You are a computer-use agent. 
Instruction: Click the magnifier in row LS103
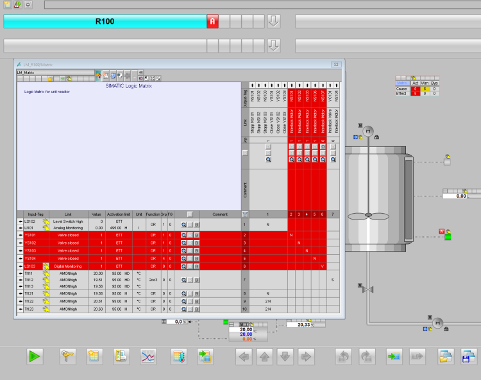pyautogui.click(x=183, y=266)
